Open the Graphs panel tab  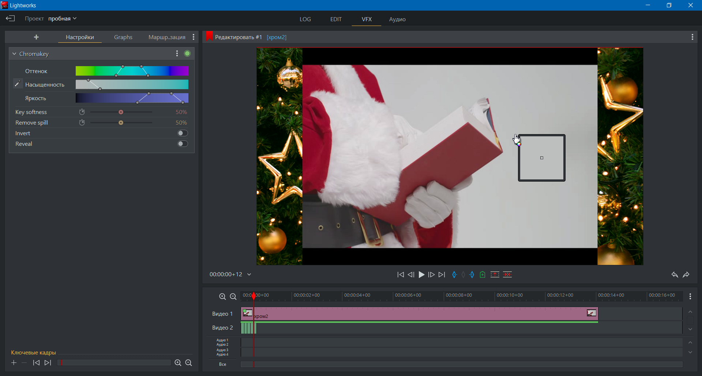click(123, 37)
